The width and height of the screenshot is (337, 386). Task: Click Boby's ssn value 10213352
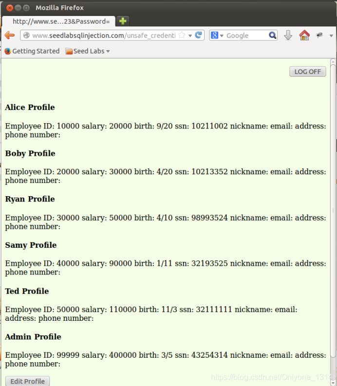[x=209, y=172]
